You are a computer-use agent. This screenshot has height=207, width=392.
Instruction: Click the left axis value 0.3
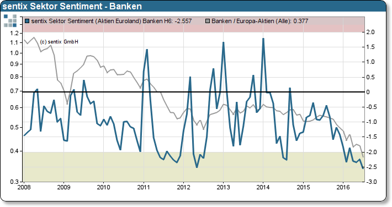pos(15,182)
